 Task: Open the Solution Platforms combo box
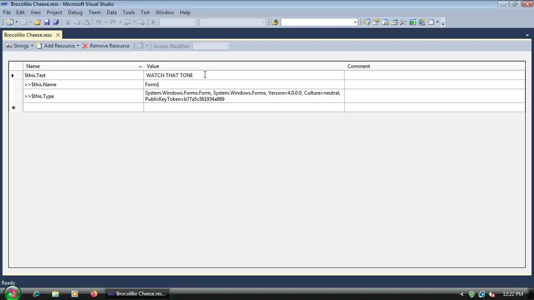pos(232,22)
